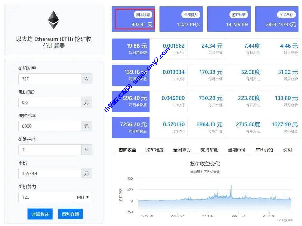Focus the 矿机功率 input showing 310
302x226 pixels.
(50, 79)
